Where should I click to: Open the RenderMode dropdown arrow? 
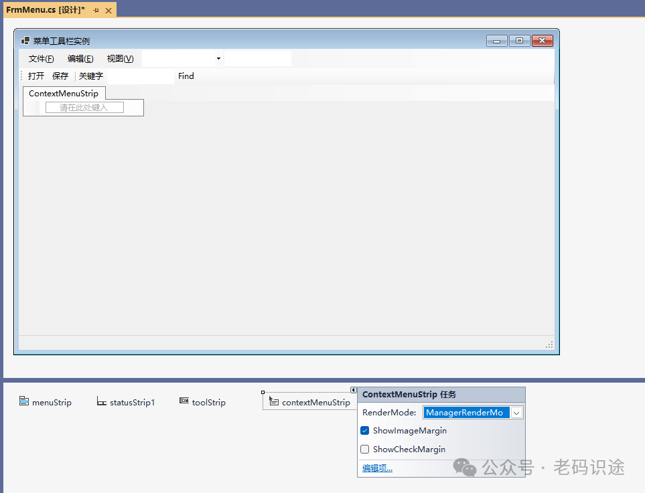(516, 413)
